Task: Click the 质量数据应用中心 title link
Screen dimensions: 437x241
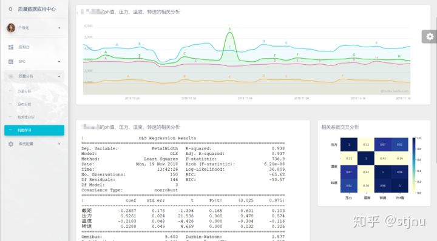Action: pos(37,9)
